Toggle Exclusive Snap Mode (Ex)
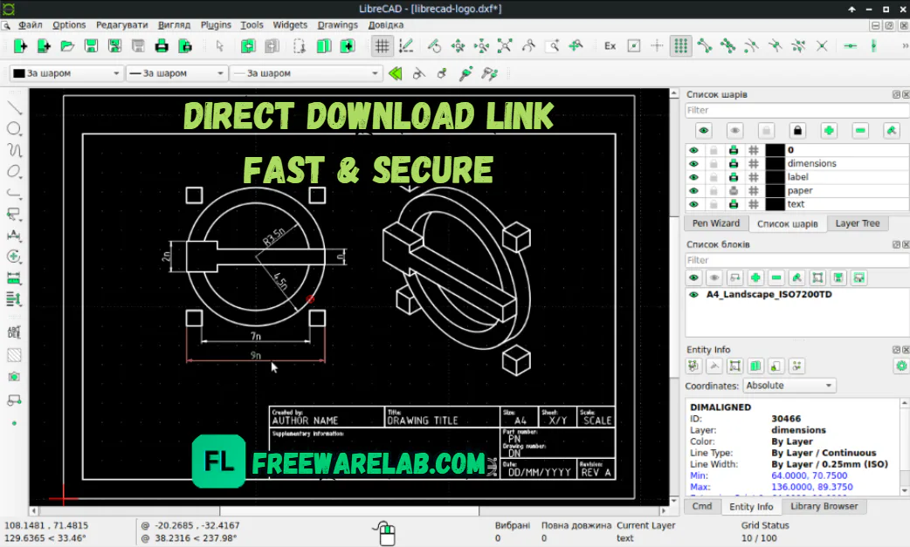The width and height of the screenshot is (910, 547). pos(610,45)
